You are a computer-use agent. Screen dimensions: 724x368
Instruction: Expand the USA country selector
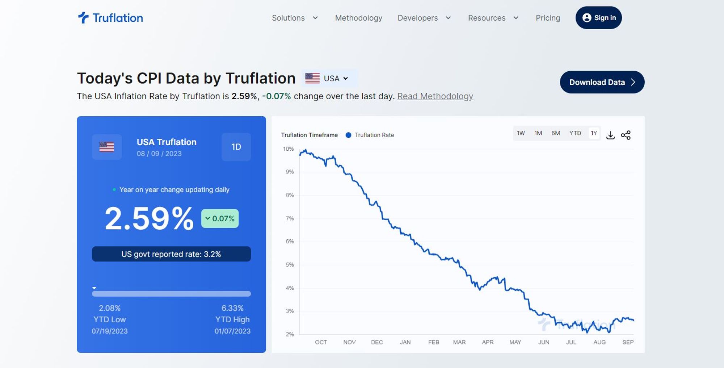coord(336,78)
